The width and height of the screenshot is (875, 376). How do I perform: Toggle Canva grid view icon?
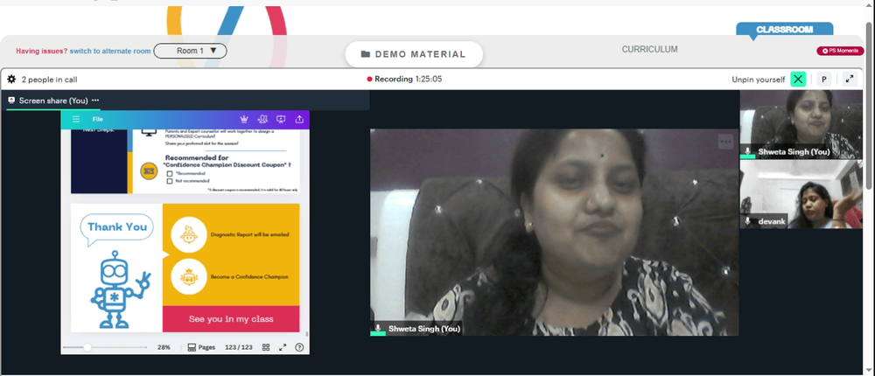click(266, 347)
